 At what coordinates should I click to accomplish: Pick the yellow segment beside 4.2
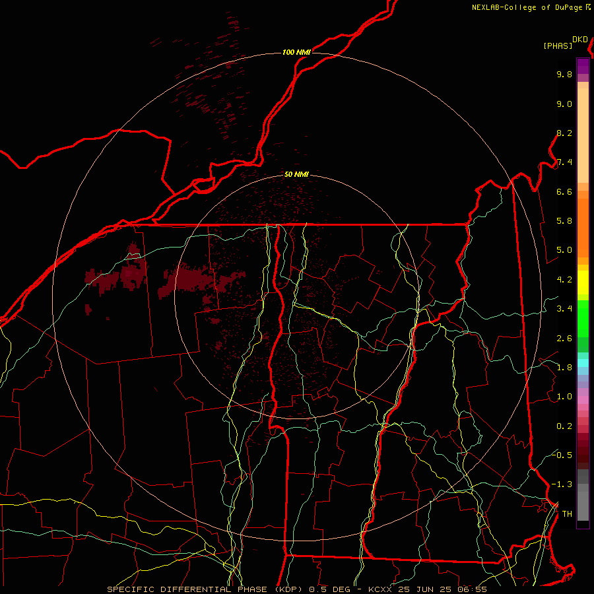pos(583,282)
